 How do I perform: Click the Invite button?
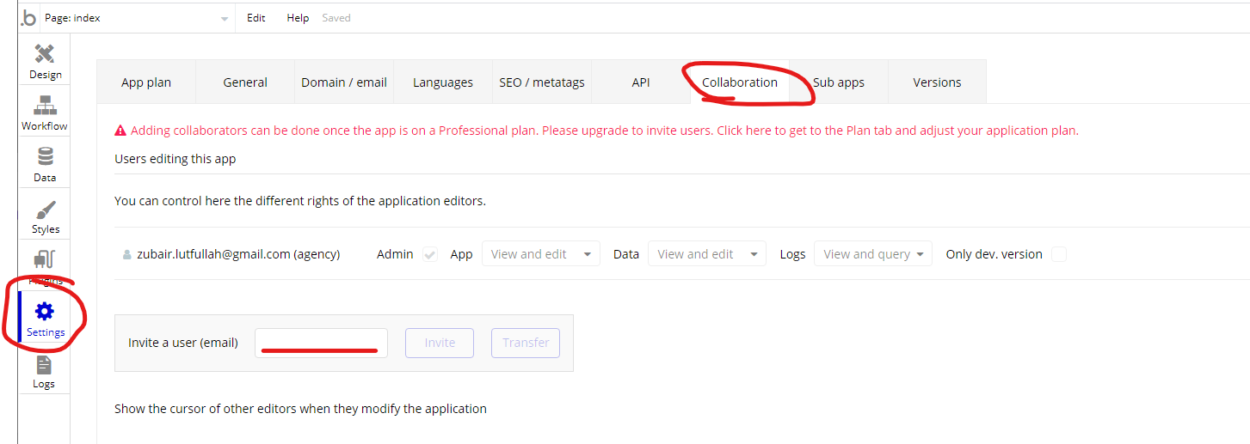click(x=440, y=343)
